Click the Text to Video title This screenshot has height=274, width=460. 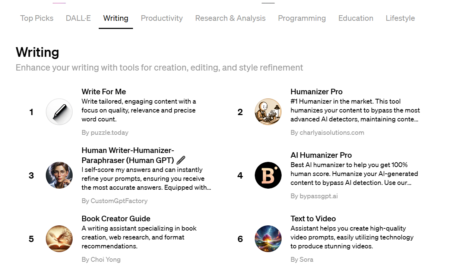tap(313, 219)
